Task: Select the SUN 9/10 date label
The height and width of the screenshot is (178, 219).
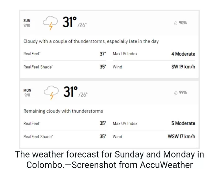Action: click(27, 23)
